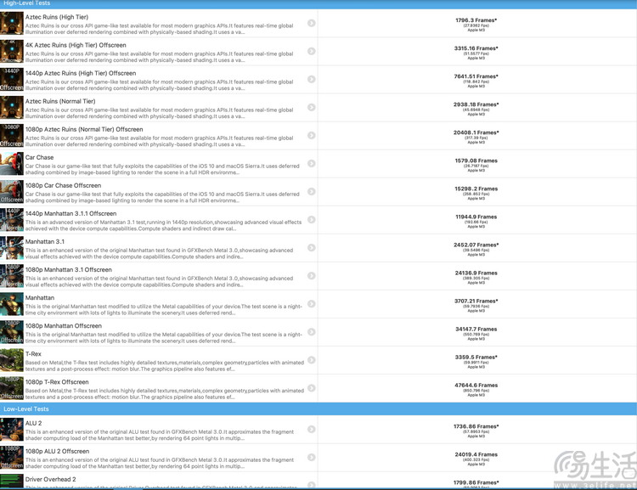
Task: Select the ALU 2 title
Action: (33, 423)
